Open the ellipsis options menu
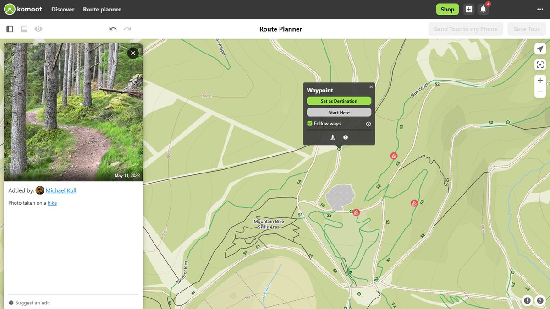 (539, 9)
